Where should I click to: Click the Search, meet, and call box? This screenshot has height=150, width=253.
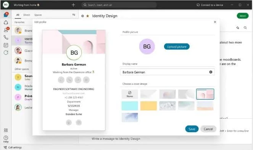119,5
